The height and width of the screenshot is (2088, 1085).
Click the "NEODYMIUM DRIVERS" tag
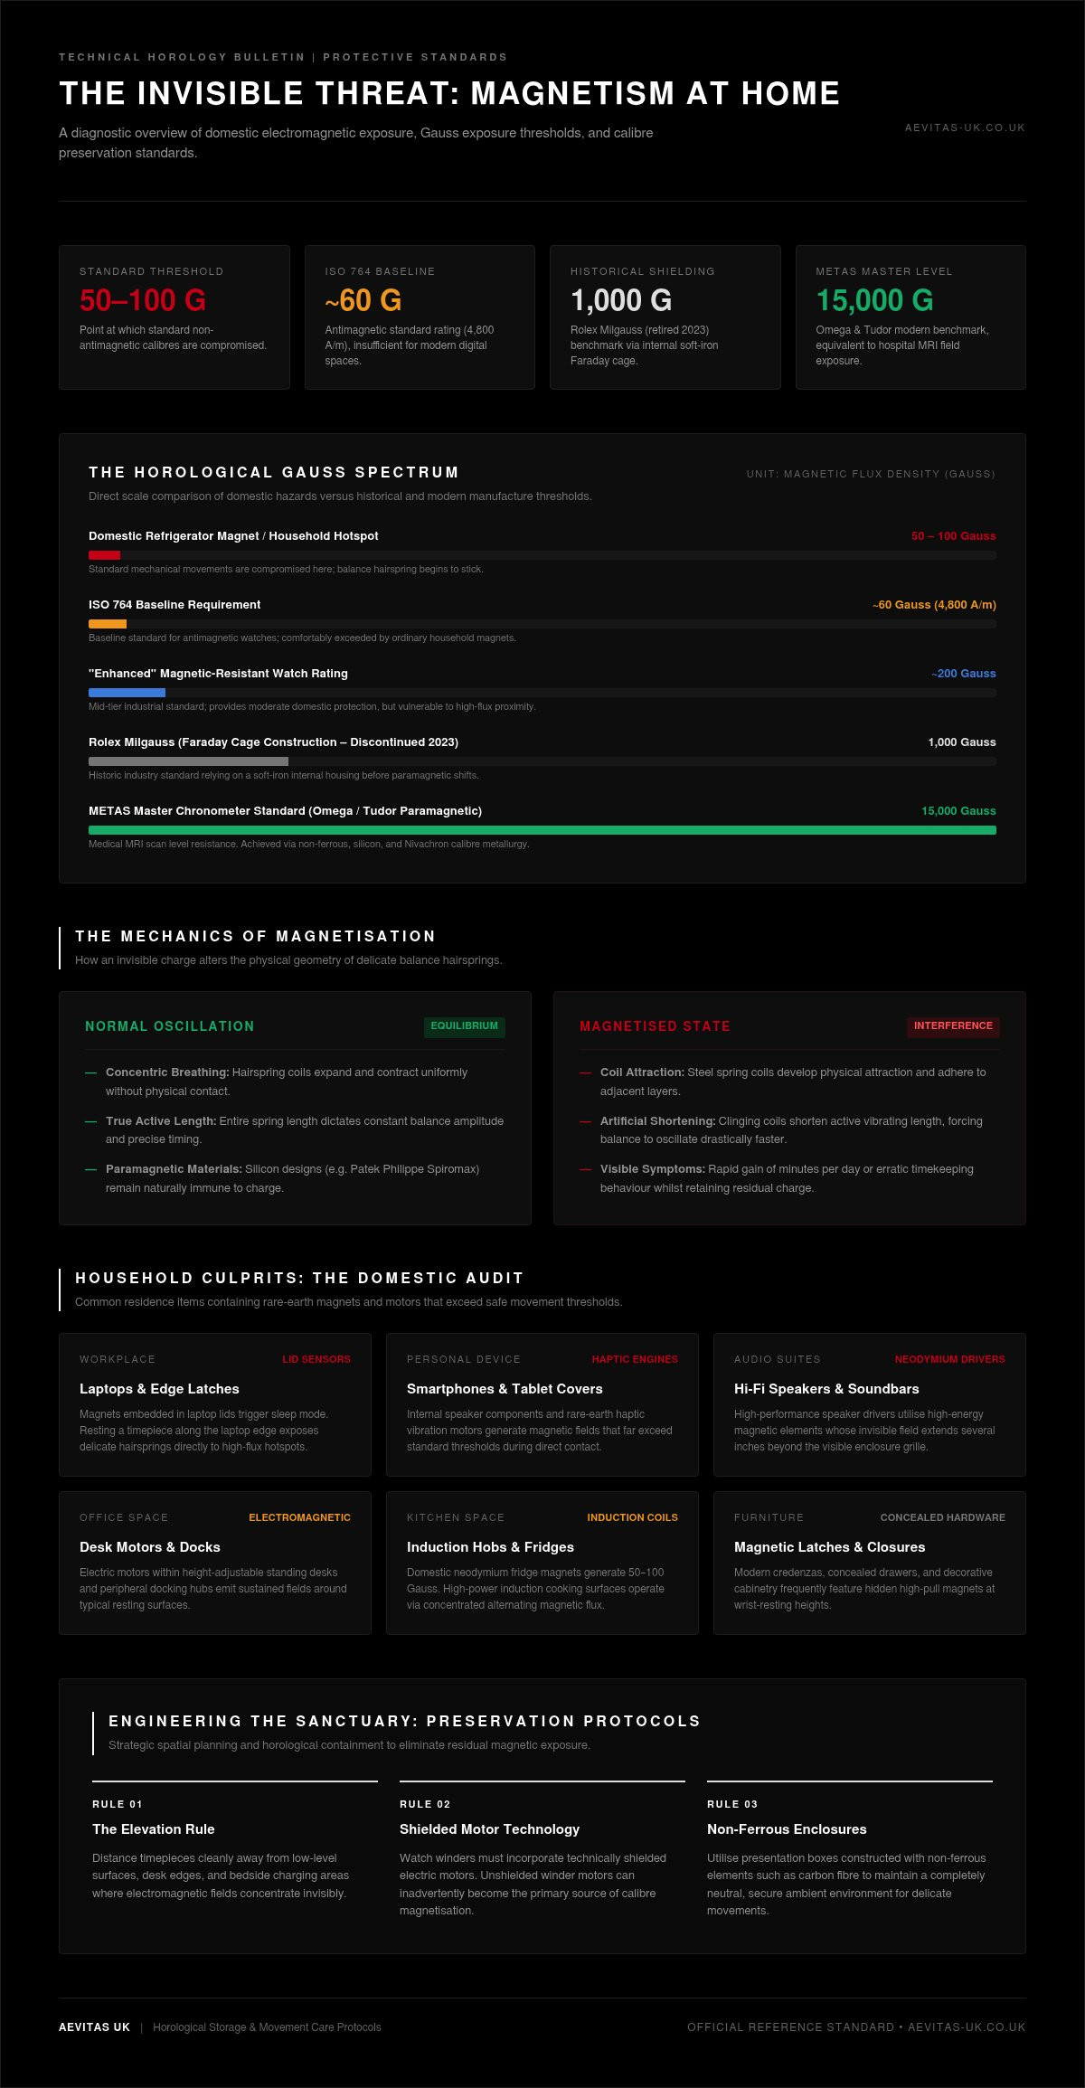950,1359
